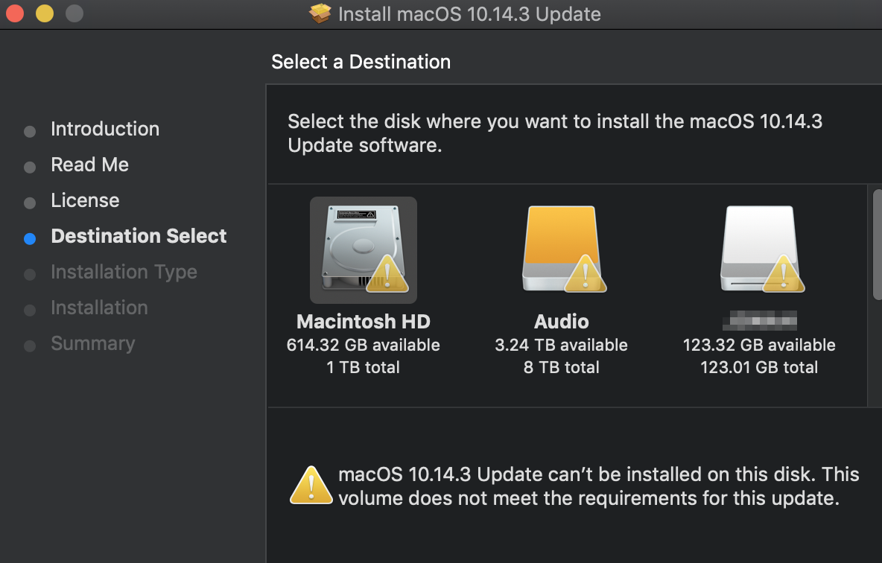Click the installer package icon in title bar

coord(320,13)
